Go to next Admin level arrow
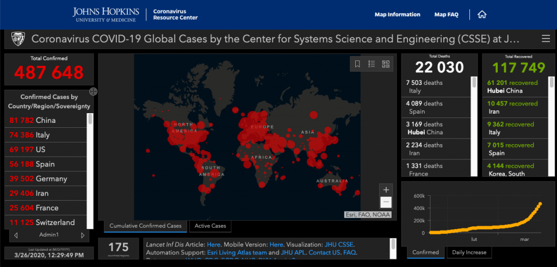557x267 pixels. click(83, 235)
